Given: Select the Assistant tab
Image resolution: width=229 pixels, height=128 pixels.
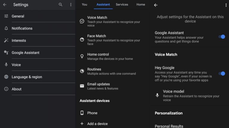Looking at the screenshot, I should coord(103,4).
